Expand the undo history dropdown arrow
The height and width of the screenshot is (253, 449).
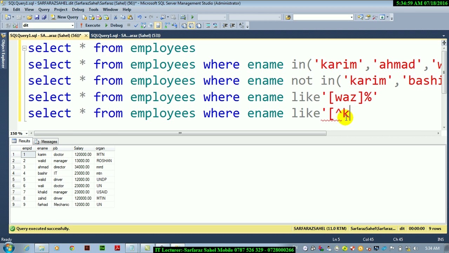click(145, 17)
